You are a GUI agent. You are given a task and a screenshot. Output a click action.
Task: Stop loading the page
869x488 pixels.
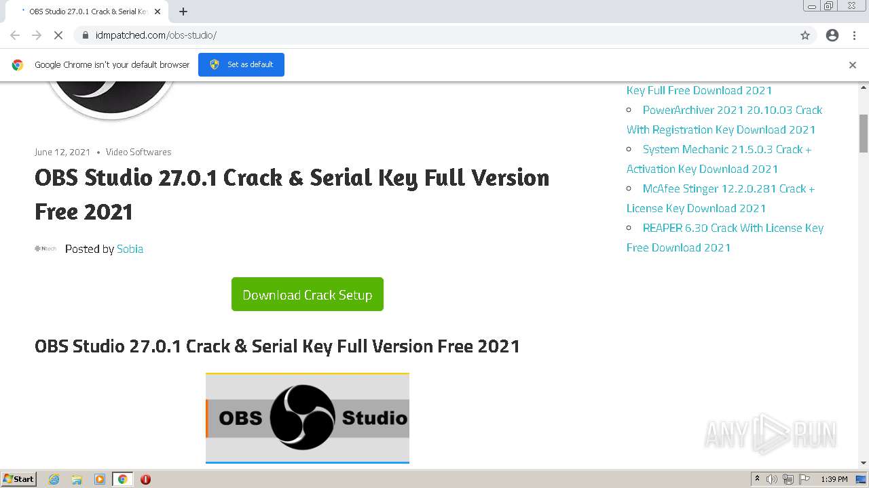point(58,35)
